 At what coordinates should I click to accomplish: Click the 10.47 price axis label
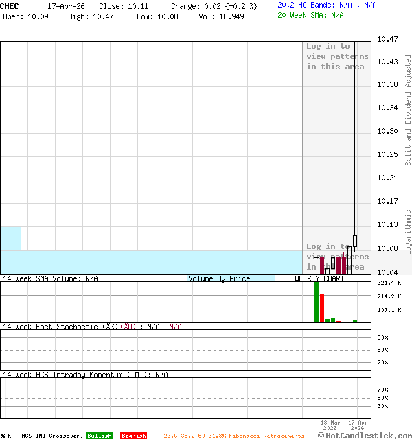[x=389, y=39]
